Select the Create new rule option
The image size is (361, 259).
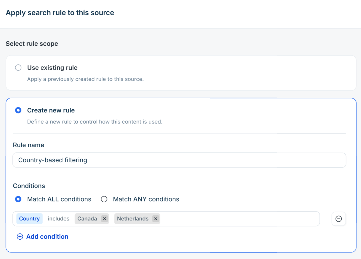[18, 110]
